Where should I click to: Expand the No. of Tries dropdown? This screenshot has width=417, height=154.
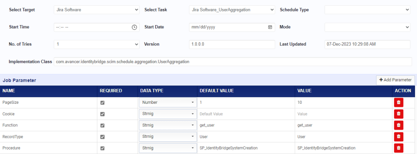click(97, 44)
